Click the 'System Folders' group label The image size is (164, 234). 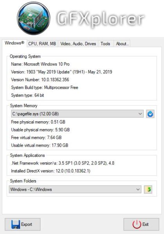pos(23,181)
